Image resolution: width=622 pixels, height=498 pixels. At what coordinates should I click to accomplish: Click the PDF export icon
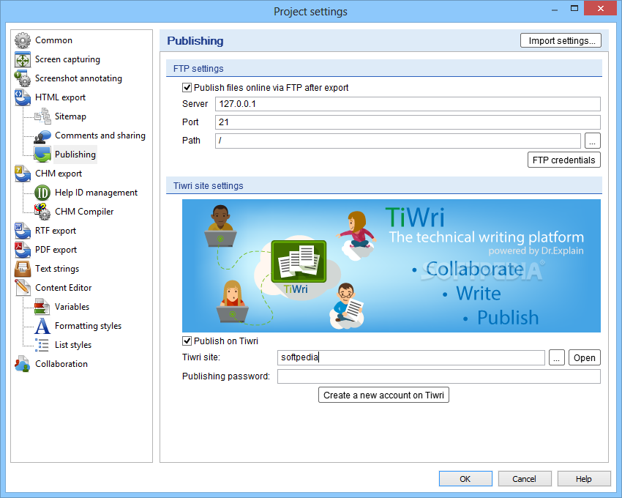[x=23, y=250]
